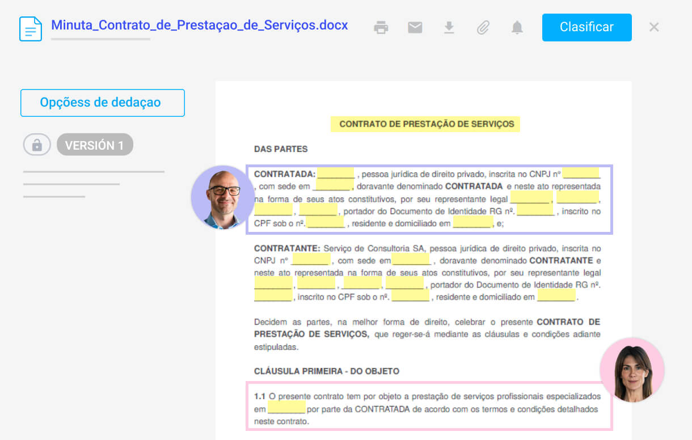Send the document via email

click(415, 27)
